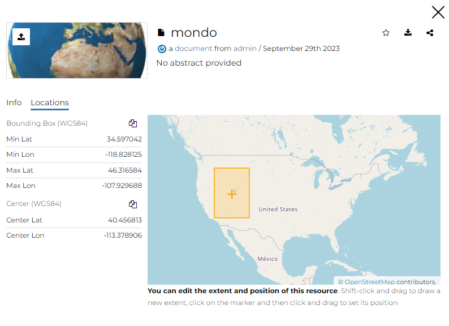This screenshot has height=326, width=449.
Task: Click the United States label on map
Action: (278, 209)
